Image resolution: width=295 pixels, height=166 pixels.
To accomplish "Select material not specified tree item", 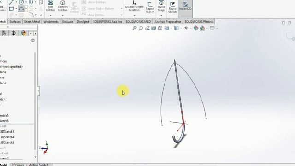I will (x=11, y=67).
